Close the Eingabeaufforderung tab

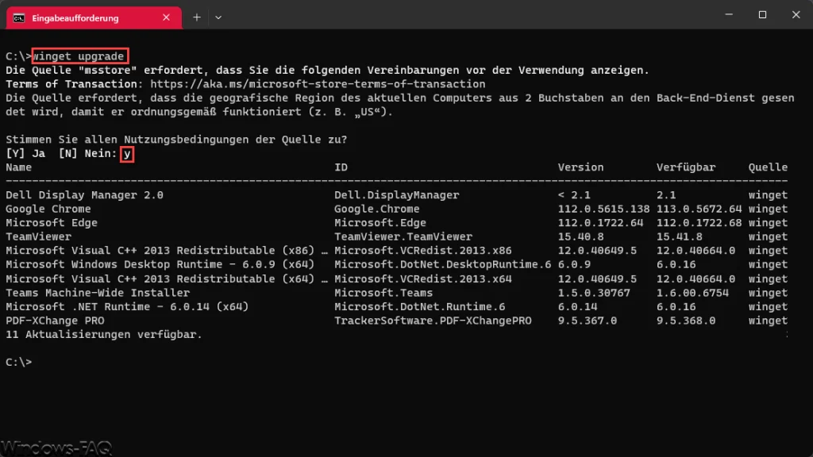pyautogui.click(x=166, y=17)
